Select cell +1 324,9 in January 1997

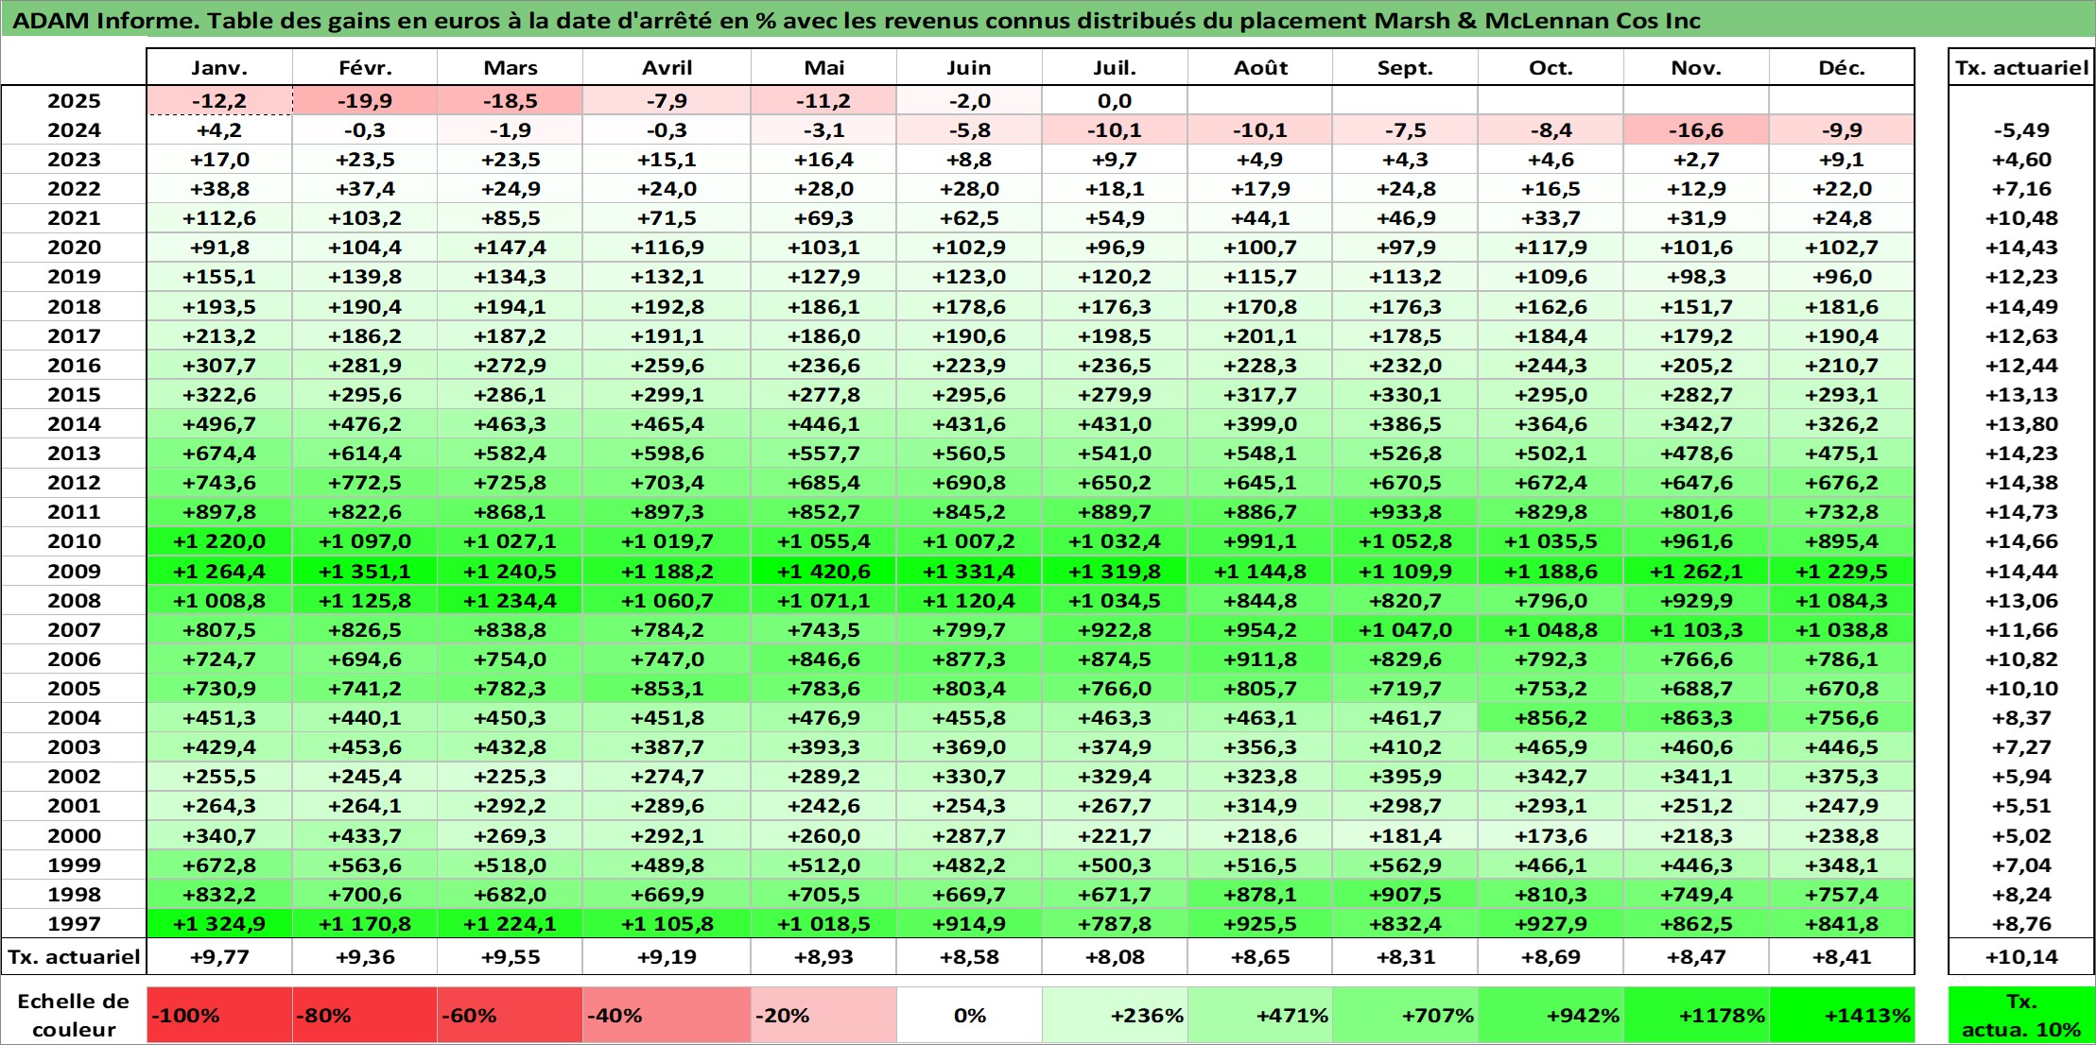[219, 923]
